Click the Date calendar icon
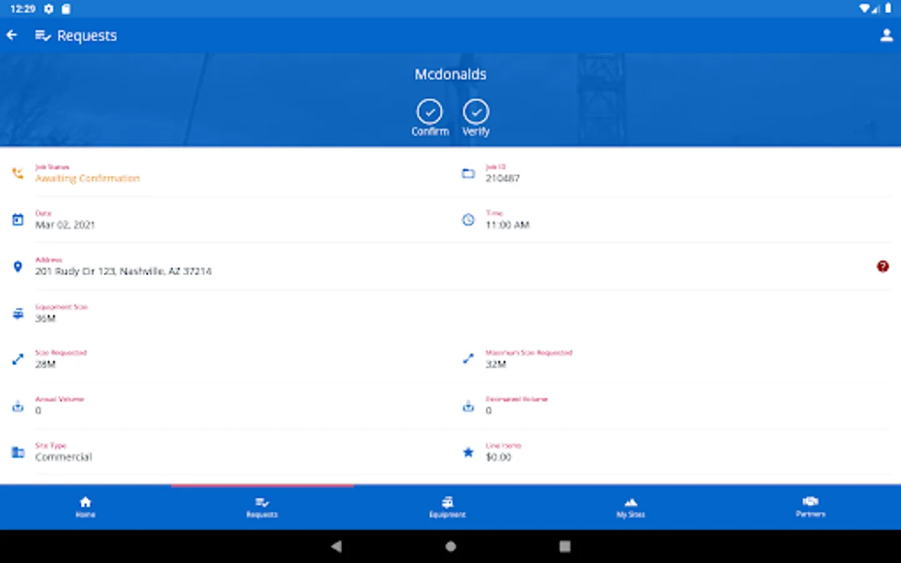901x563 pixels. [x=18, y=220]
